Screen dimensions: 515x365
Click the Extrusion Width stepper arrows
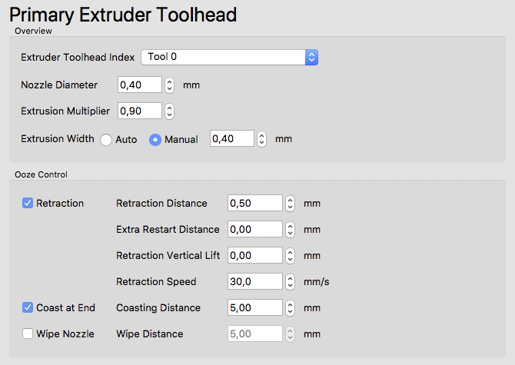[261, 139]
